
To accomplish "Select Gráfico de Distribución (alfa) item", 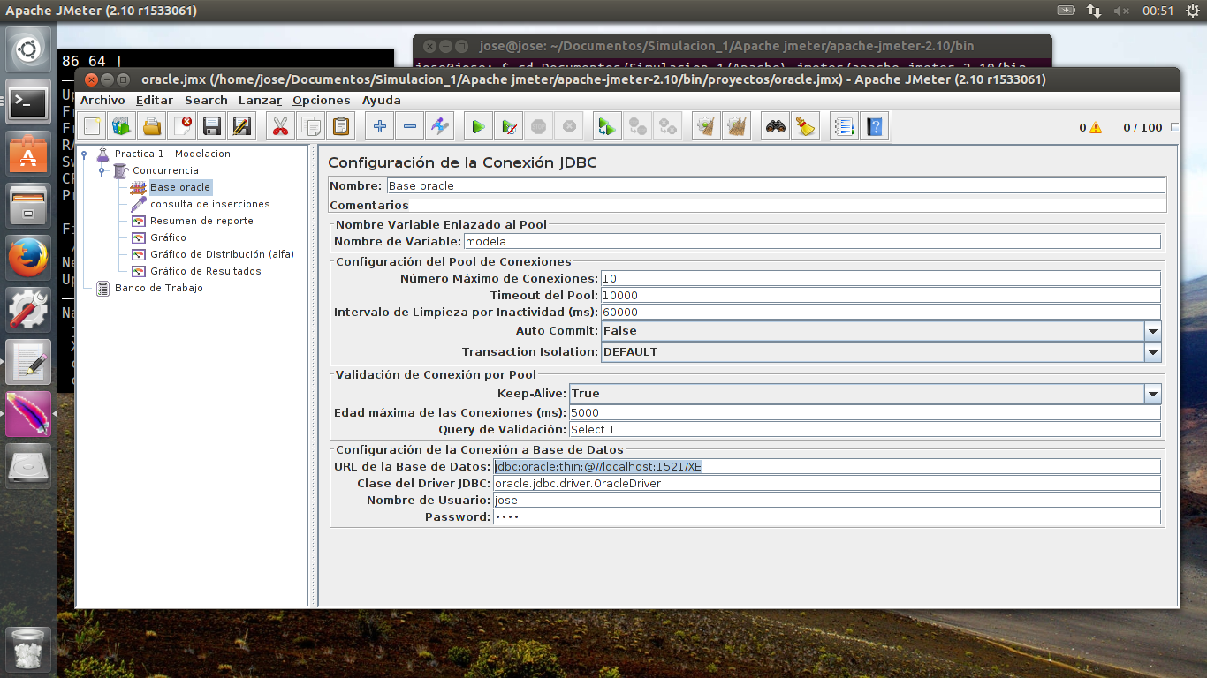I will click(x=222, y=254).
